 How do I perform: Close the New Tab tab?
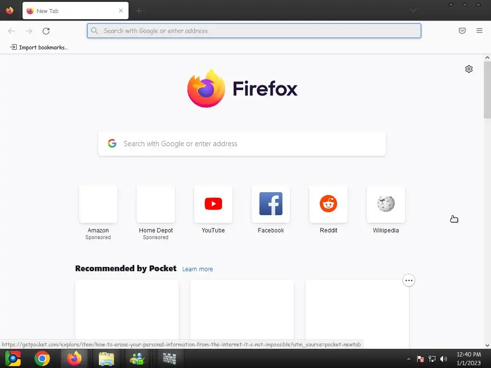121,11
